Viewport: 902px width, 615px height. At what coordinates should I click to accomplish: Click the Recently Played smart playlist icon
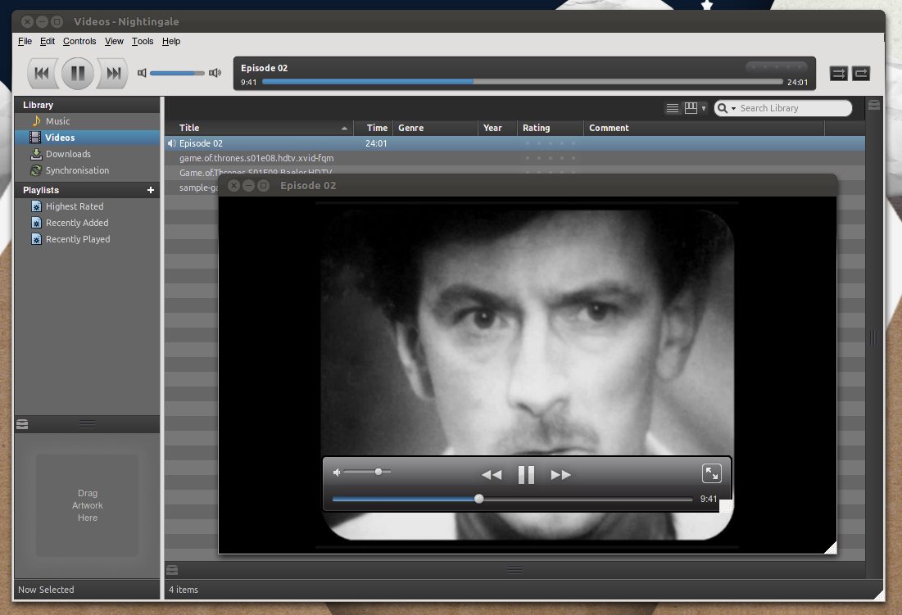click(x=36, y=239)
